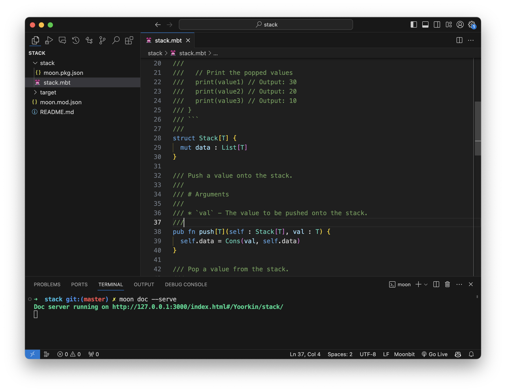Open the Accounts profile icon
506x392 pixels.
point(460,25)
